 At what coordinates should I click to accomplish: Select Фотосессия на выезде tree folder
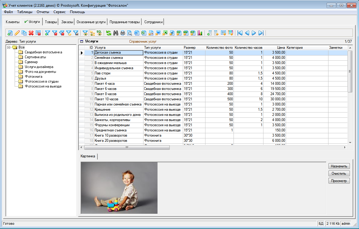[43, 86]
